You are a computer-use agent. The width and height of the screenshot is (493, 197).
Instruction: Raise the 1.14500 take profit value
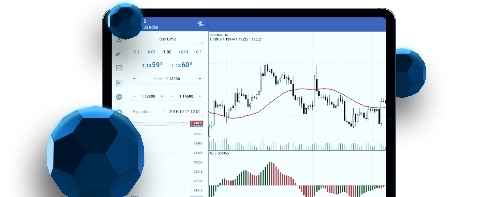(x=200, y=96)
